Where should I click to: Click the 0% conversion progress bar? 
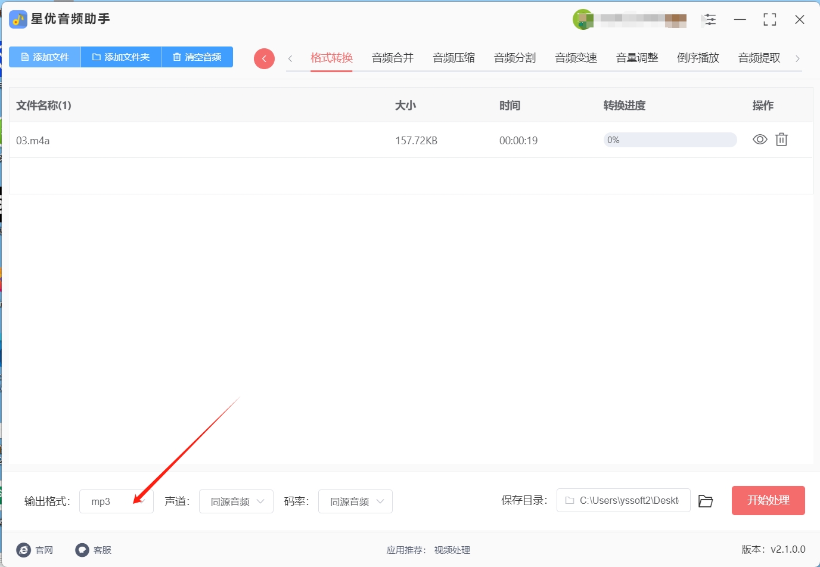pos(670,140)
